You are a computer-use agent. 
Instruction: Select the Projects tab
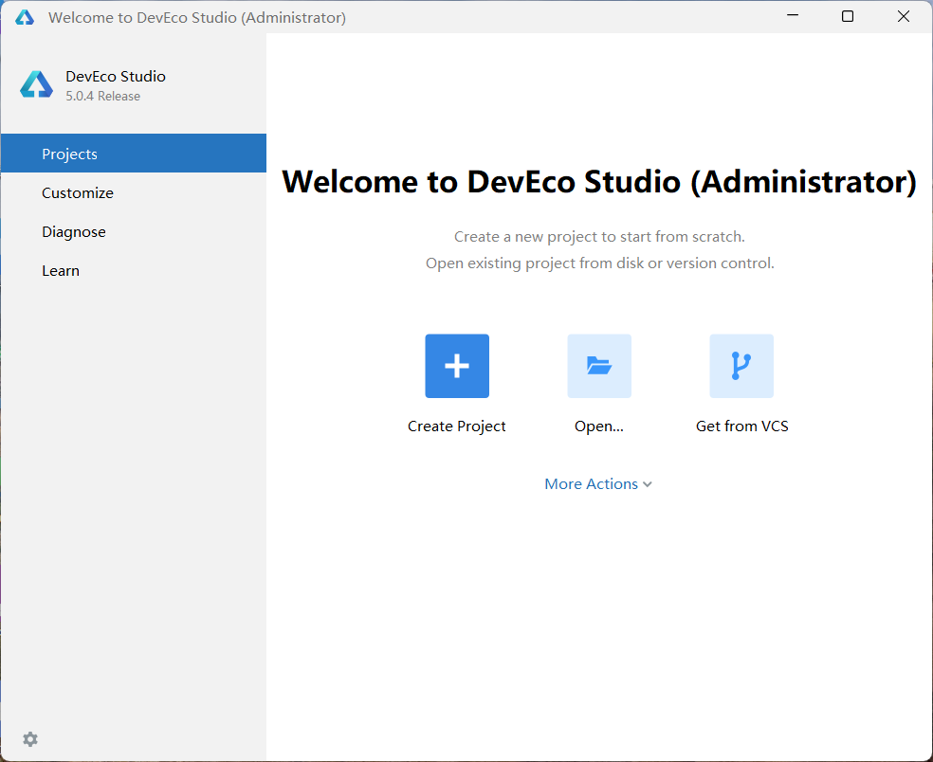[x=134, y=154]
